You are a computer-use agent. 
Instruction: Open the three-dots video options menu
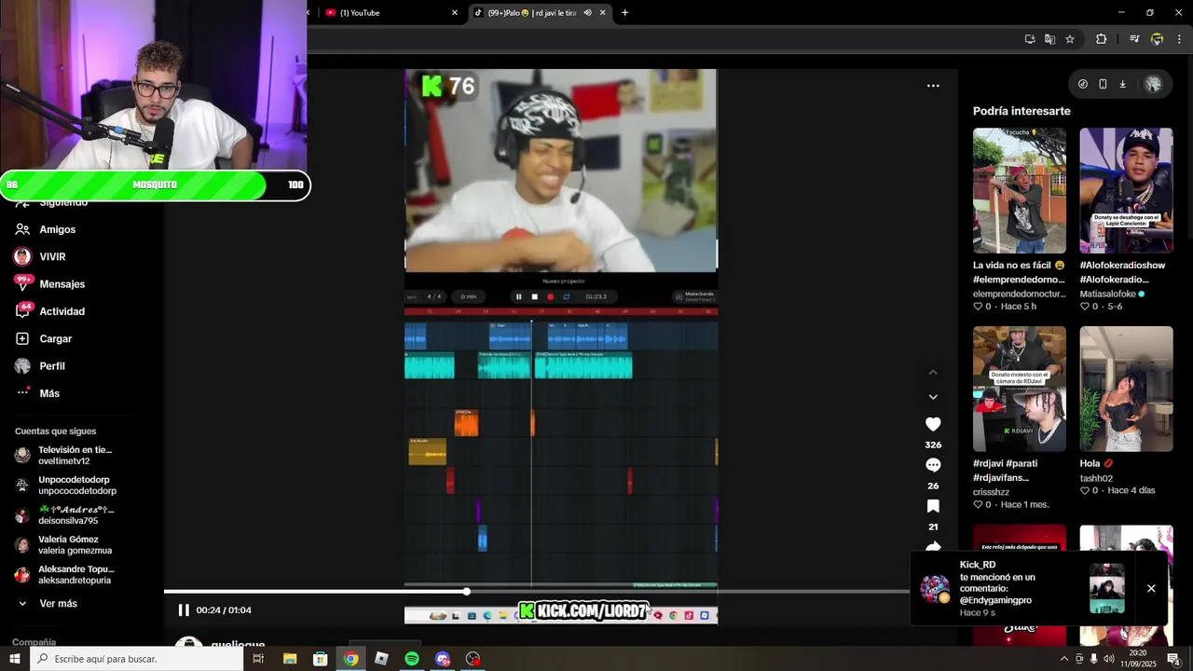(933, 86)
